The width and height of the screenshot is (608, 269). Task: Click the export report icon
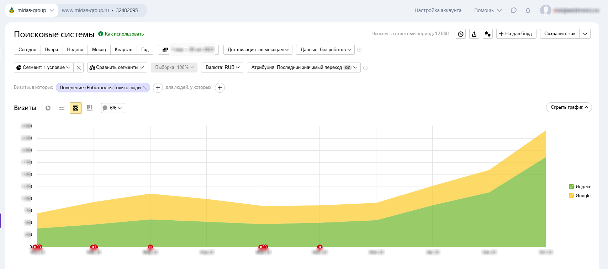(474, 34)
